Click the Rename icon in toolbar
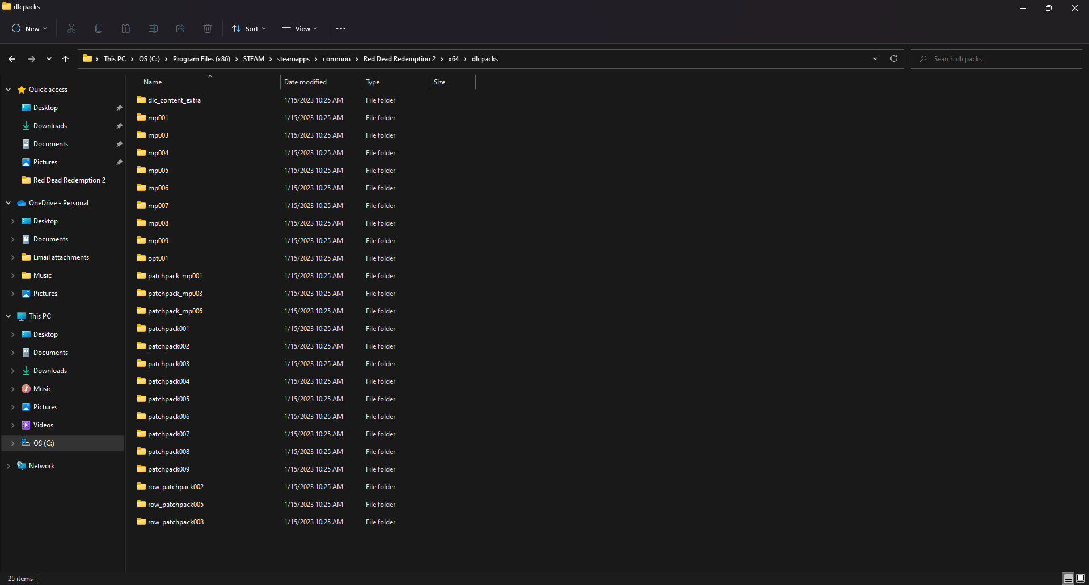1089x585 pixels. (153, 28)
